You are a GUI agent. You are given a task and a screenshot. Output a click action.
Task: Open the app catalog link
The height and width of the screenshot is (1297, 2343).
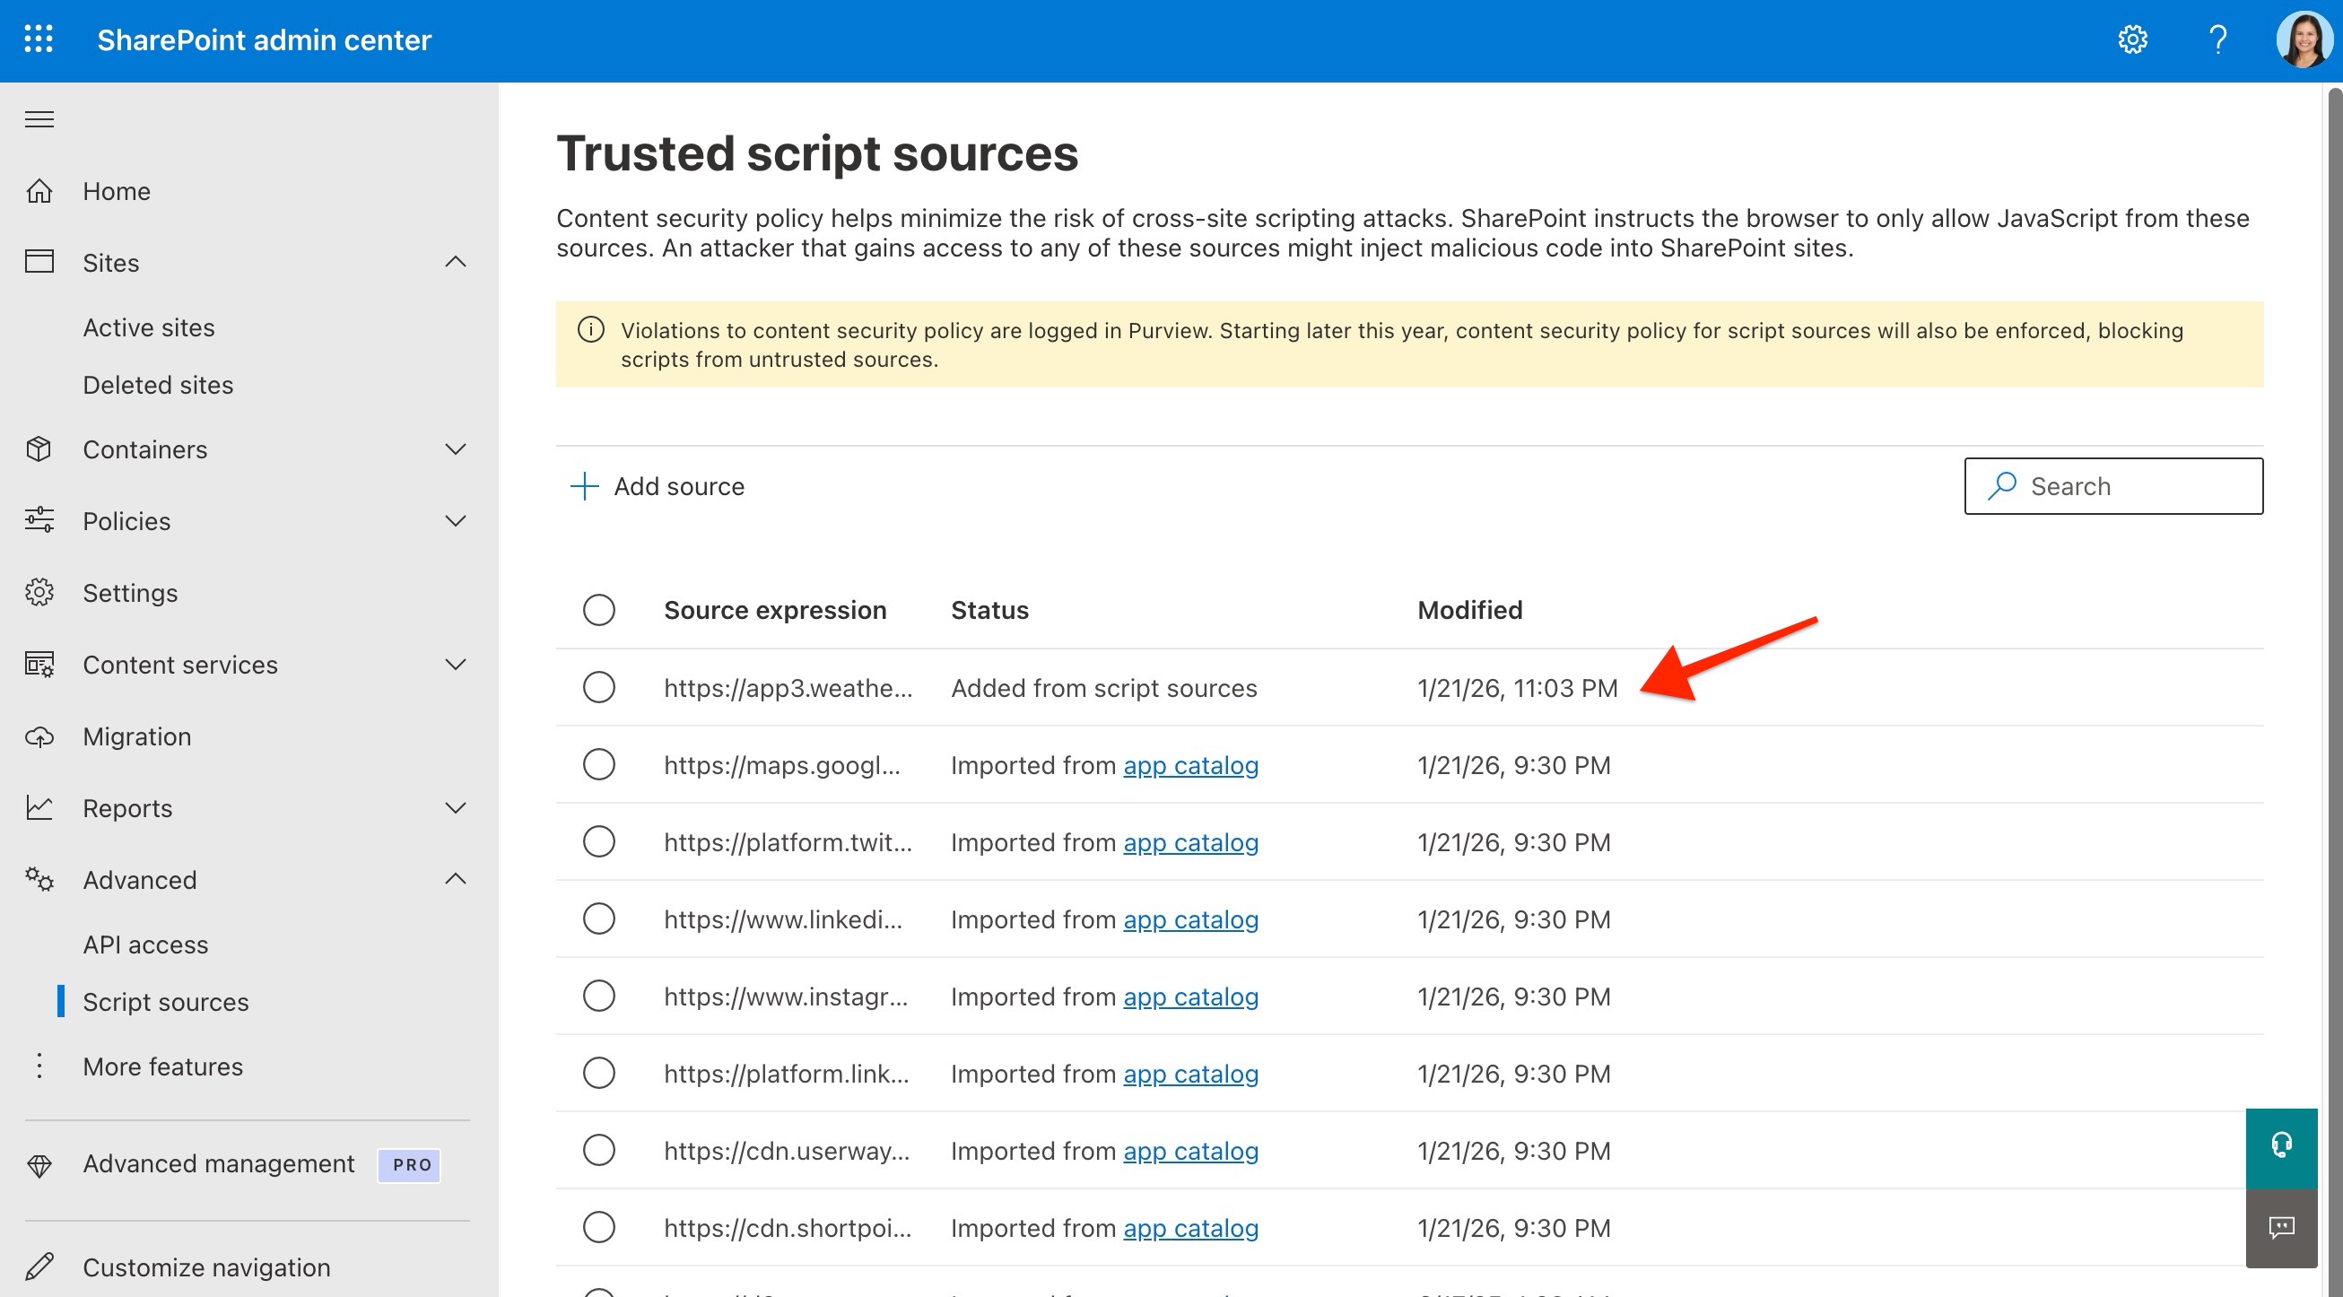[1189, 765]
